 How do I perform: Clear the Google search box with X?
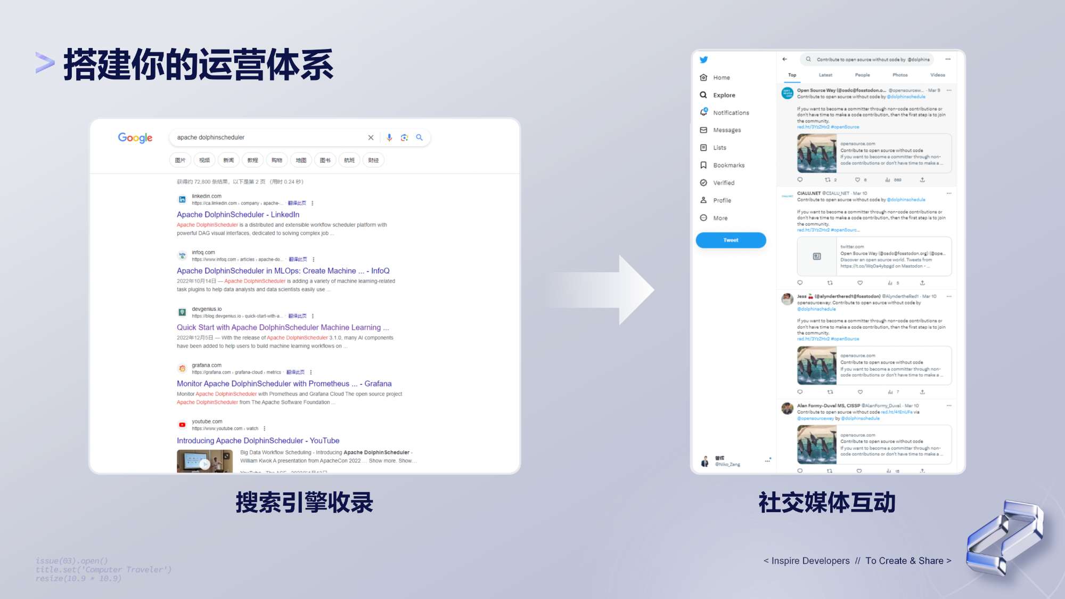[371, 137]
